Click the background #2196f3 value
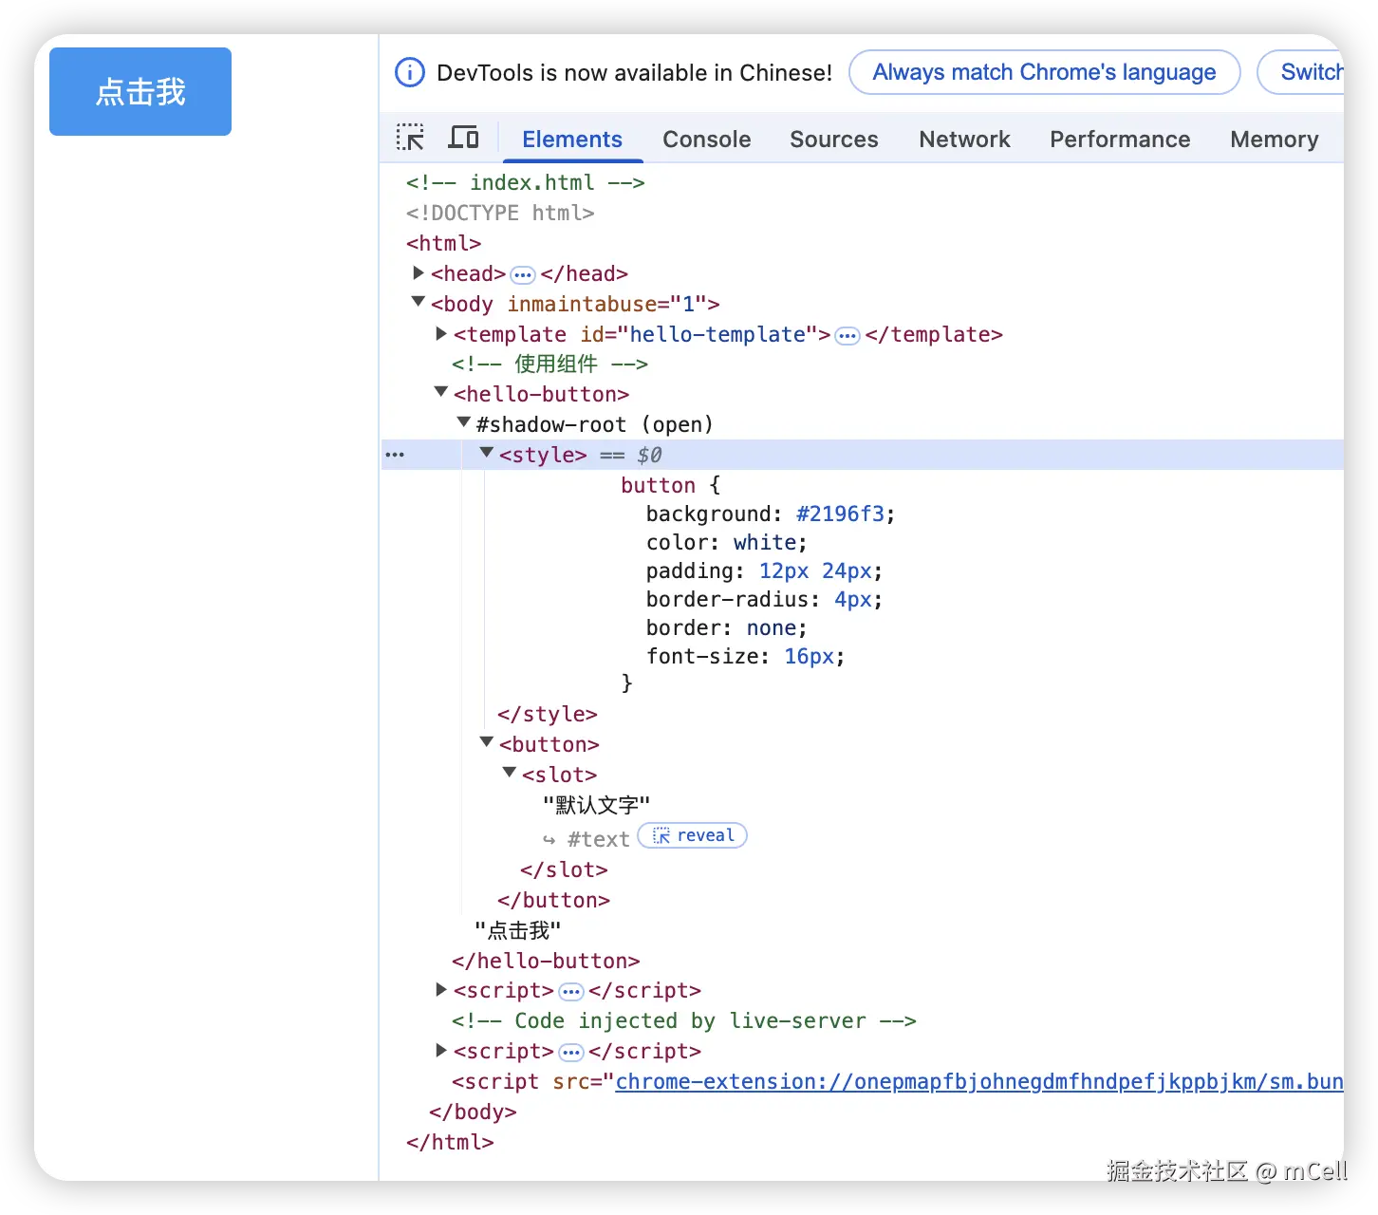1378x1215 pixels. coord(841,514)
